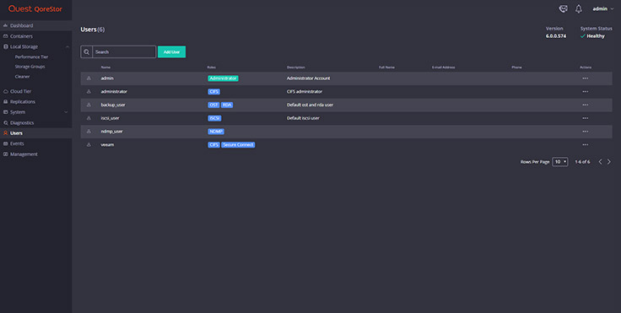Click the E-mail Address column header

443,67
